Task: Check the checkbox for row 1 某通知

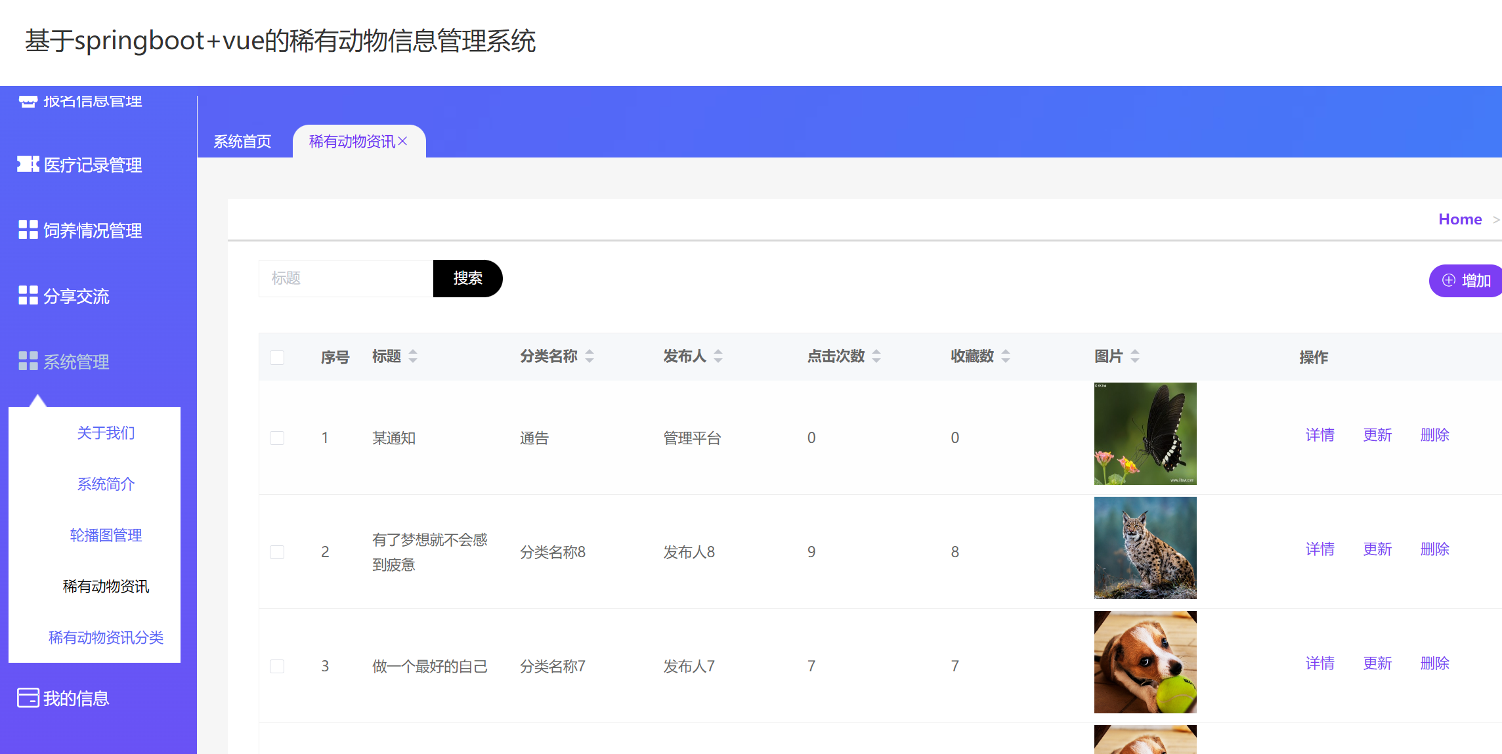Action: click(x=277, y=438)
